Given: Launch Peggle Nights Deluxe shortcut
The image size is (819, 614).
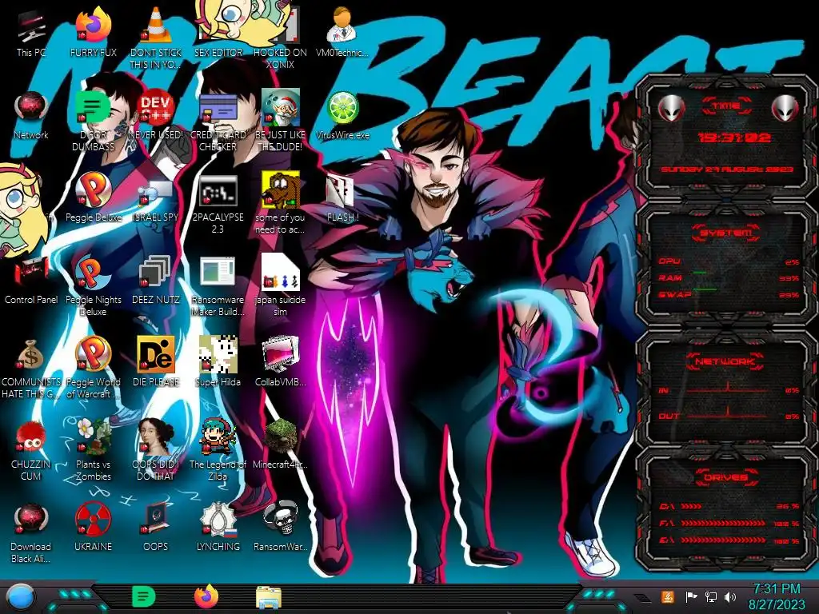Looking at the screenshot, I should point(93,273).
